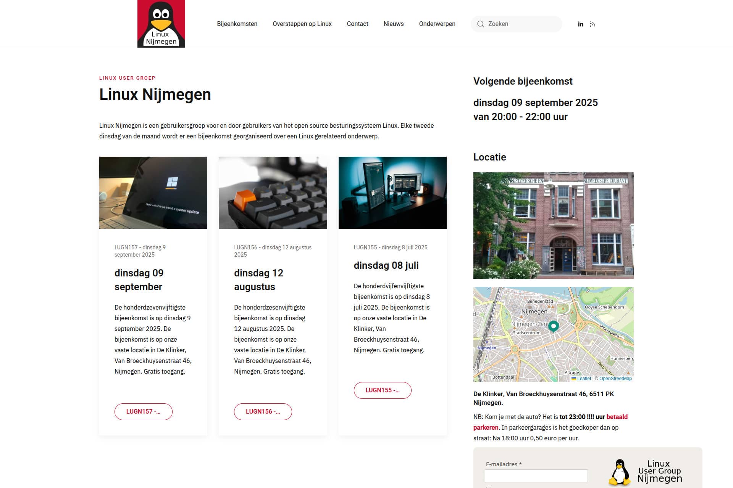The image size is (733, 488).
Task: Click the teal map location marker
Action: click(x=553, y=327)
